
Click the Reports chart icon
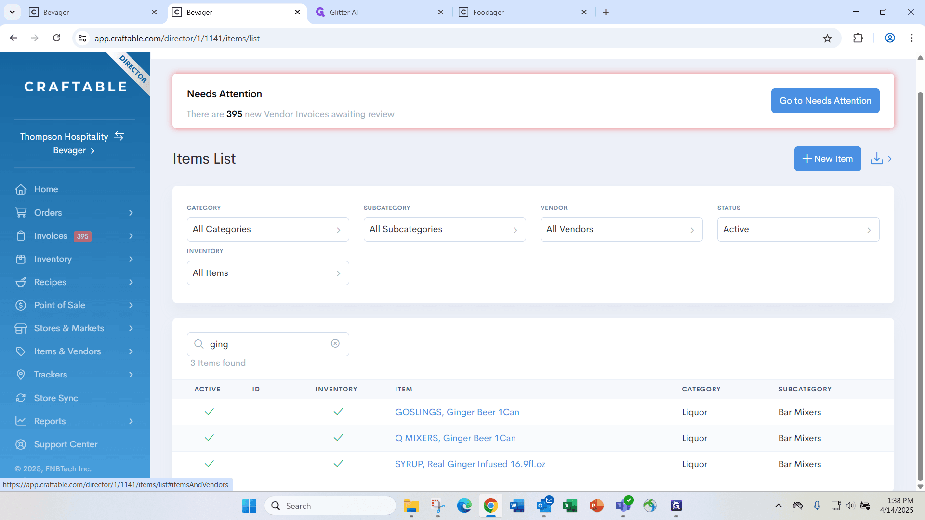click(x=21, y=421)
